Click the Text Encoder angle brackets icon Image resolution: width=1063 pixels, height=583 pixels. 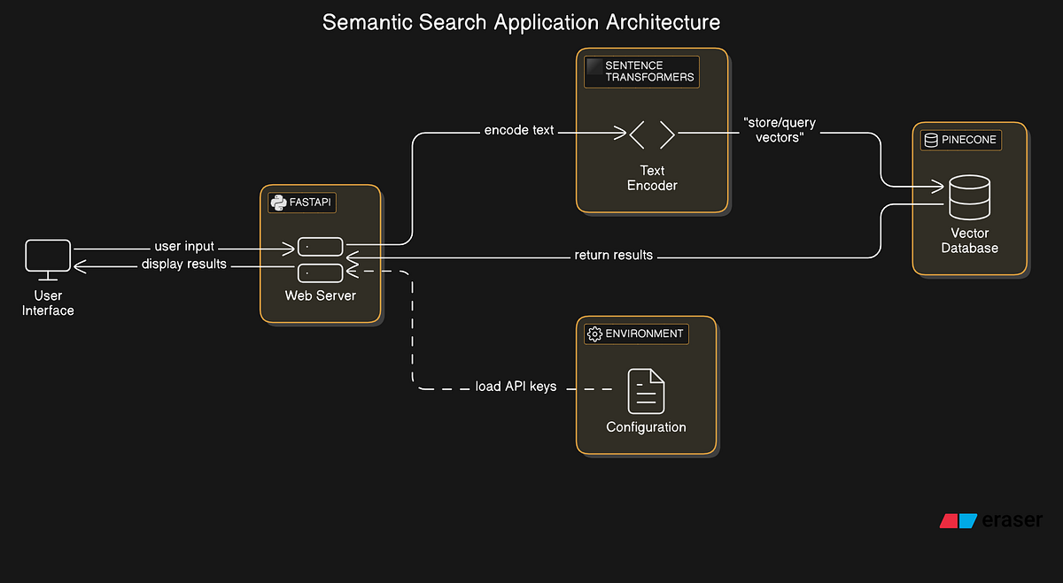pos(653,134)
